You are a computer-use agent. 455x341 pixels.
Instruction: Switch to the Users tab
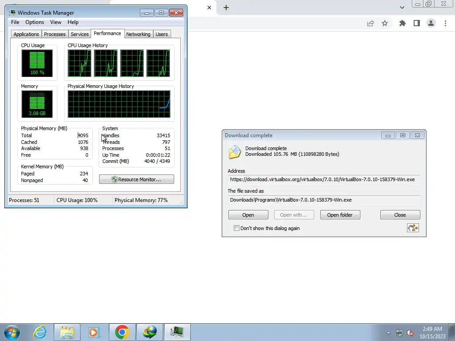point(162,34)
